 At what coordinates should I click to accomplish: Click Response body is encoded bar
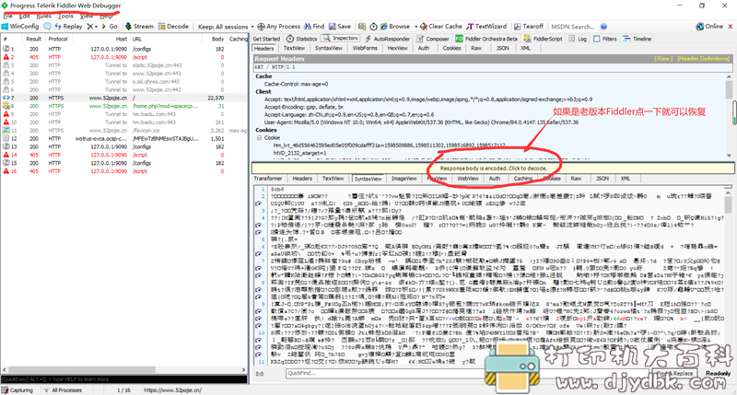(x=493, y=168)
